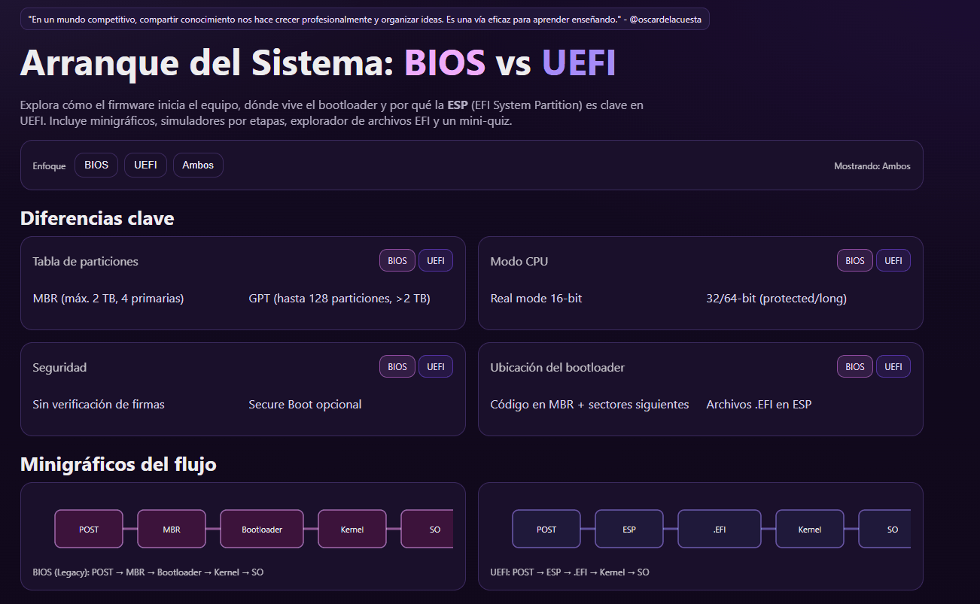Click the POST node in BIOS flow diagram

coord(89,530)
